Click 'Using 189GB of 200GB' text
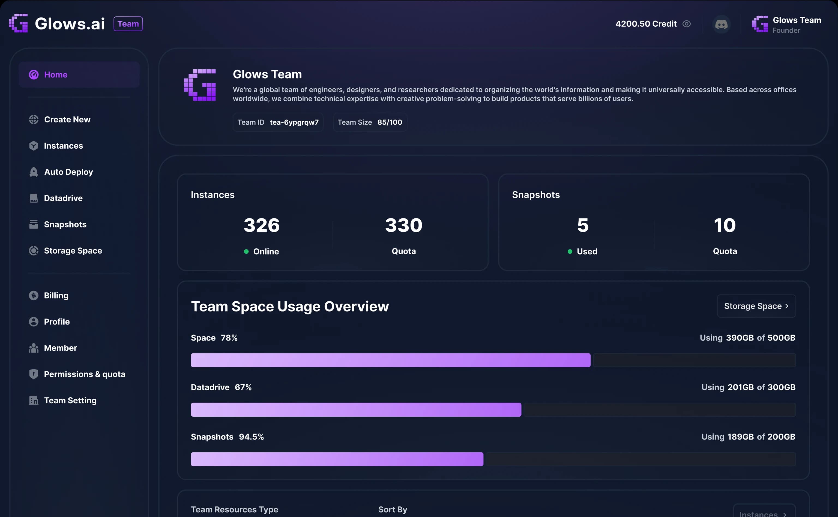The width and height of the screenshot is (838, 517). click(748, 437)
